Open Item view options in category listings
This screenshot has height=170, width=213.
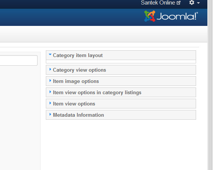pos(121,92)
